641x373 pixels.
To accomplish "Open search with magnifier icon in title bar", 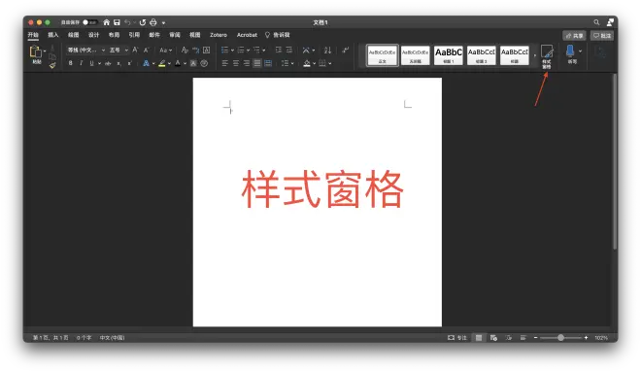I will [x=596, y=22].
